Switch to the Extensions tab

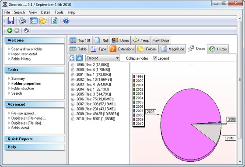122,49
